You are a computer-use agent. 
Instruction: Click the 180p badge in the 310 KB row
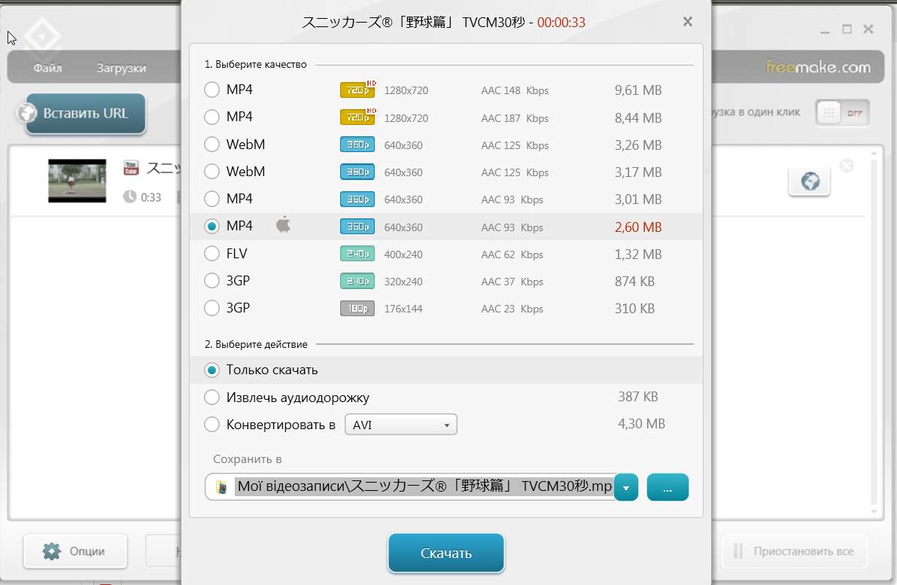357,309
